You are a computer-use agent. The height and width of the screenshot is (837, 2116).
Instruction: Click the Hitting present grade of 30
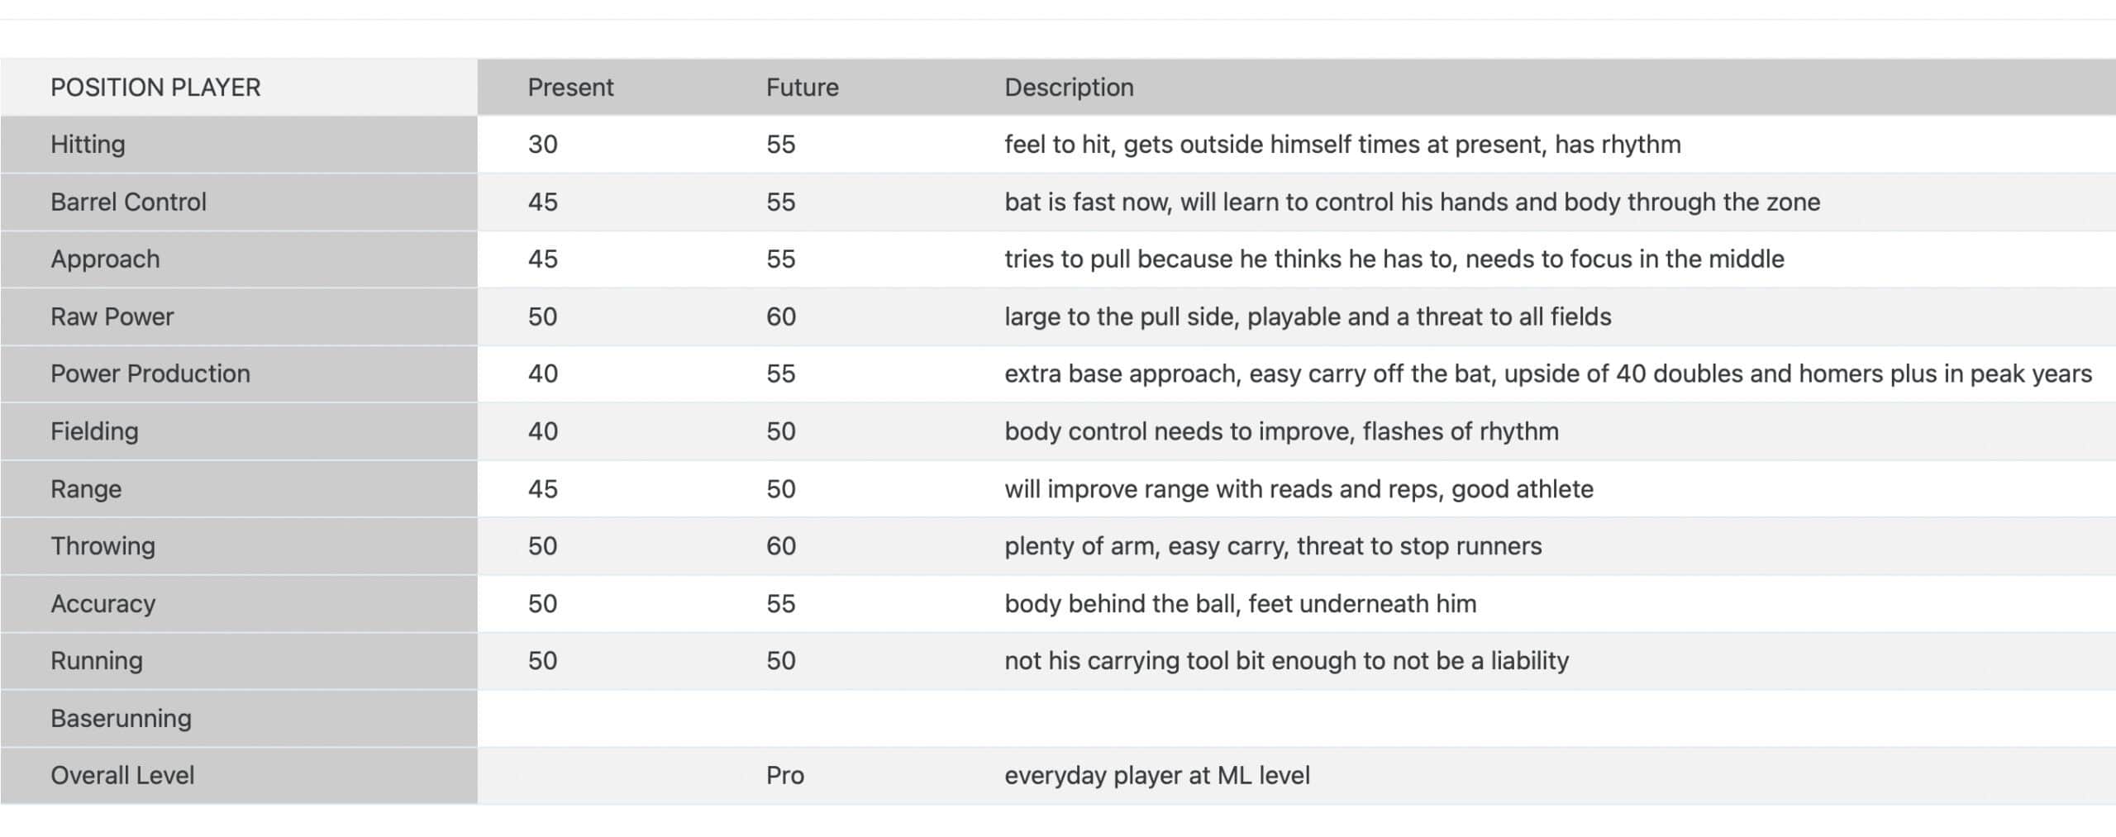pyautogui.click(x=542, y=145)
